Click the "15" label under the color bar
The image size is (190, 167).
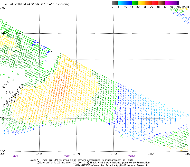pos(132,7)
